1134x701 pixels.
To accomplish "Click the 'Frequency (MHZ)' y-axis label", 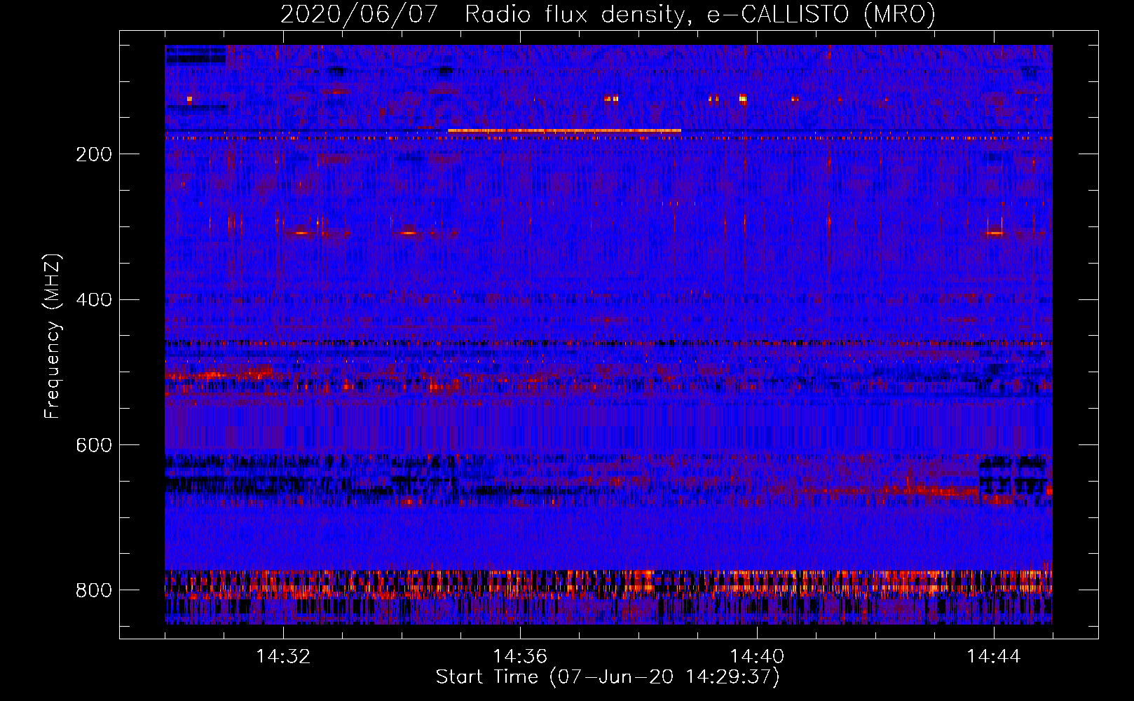I will click(x=52, y=336).
